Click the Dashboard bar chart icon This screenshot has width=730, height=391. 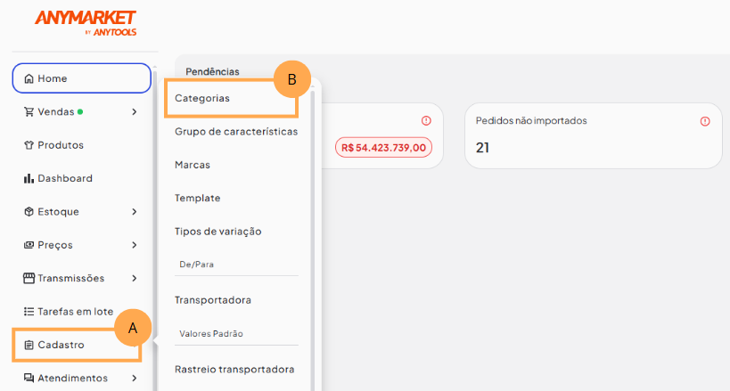[29, 178]
